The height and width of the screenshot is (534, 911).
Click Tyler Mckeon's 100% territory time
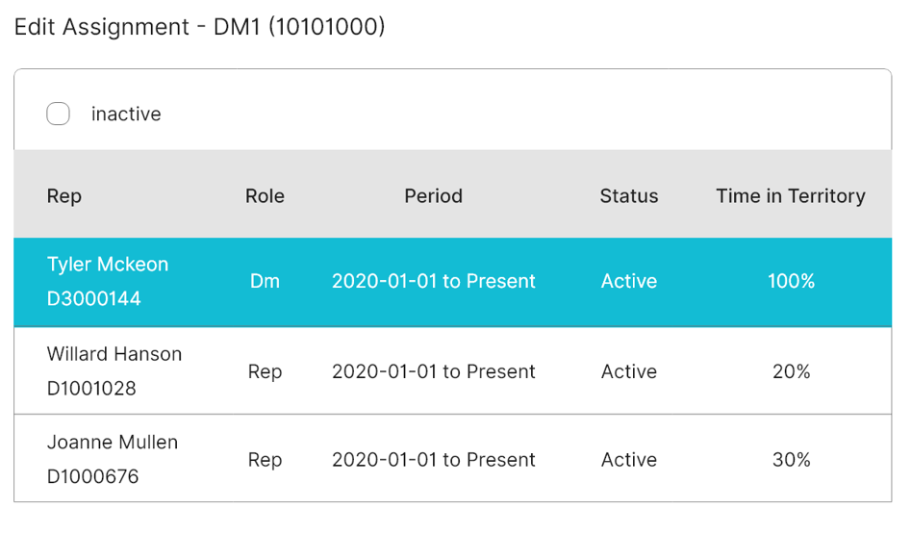pos(792,281)
